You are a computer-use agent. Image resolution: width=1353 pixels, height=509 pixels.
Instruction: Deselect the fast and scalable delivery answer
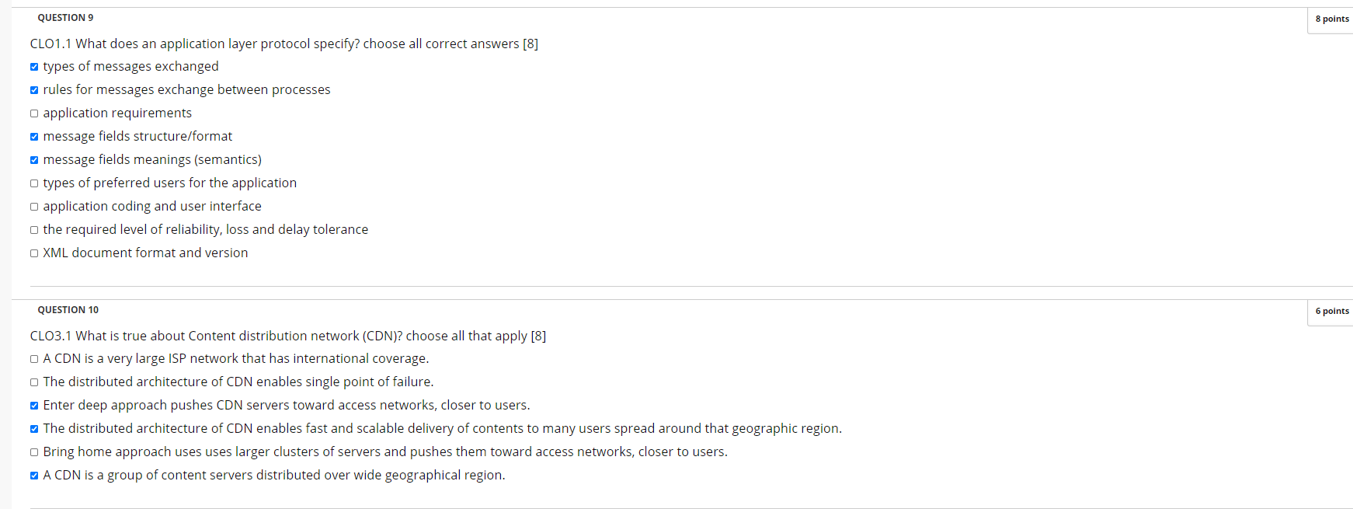[x=34, y=429]
